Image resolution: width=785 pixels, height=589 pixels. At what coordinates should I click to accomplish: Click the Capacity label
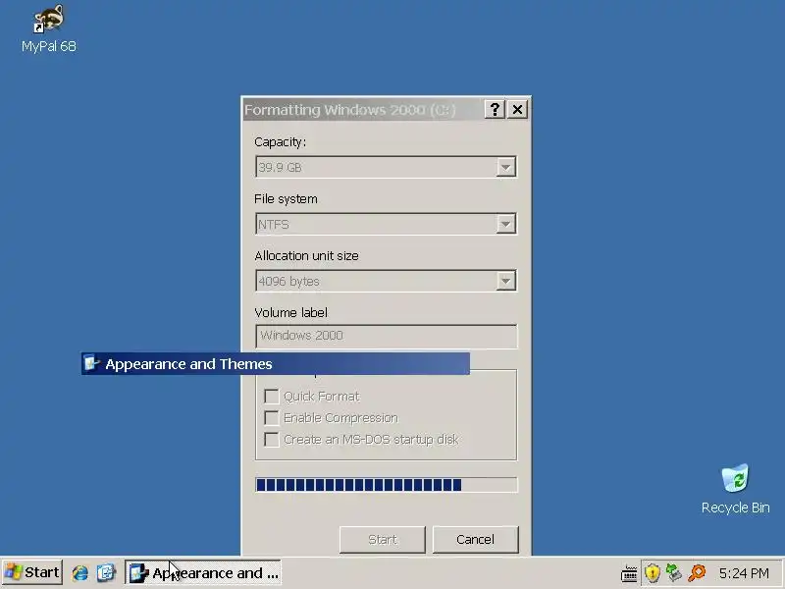click(x=280, y=142)
